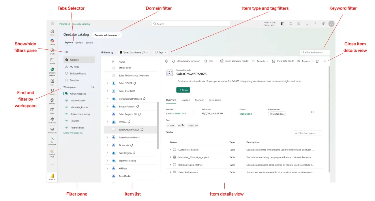Switch to the Govern tab

(79, 43)
